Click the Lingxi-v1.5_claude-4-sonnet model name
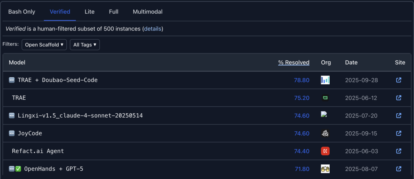This screenshot has width=414, height=179. click(x=80, y=116)
